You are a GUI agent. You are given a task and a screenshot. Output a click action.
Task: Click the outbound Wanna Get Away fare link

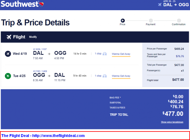click(x=121, y=54)
